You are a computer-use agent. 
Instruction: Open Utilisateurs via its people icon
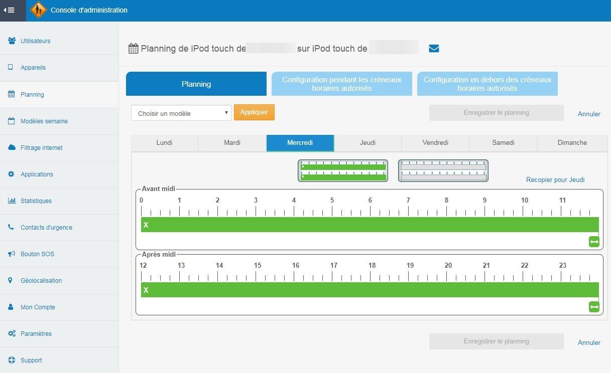point(12,41)
